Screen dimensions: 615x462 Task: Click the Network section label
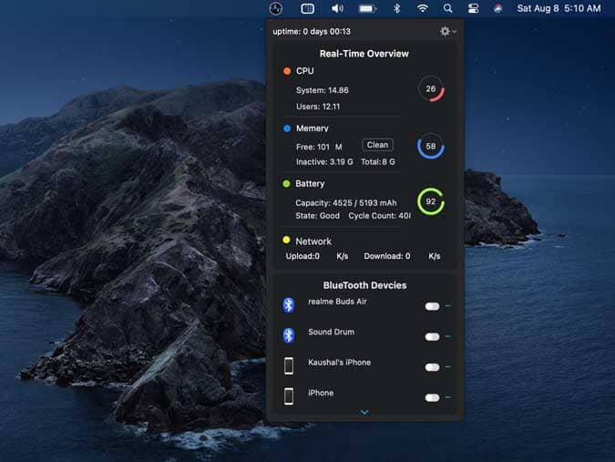click(313, 241)
